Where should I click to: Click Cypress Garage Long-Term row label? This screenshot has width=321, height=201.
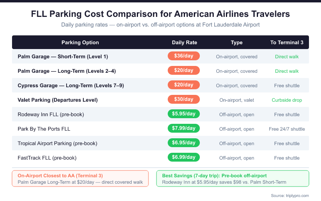65,86
